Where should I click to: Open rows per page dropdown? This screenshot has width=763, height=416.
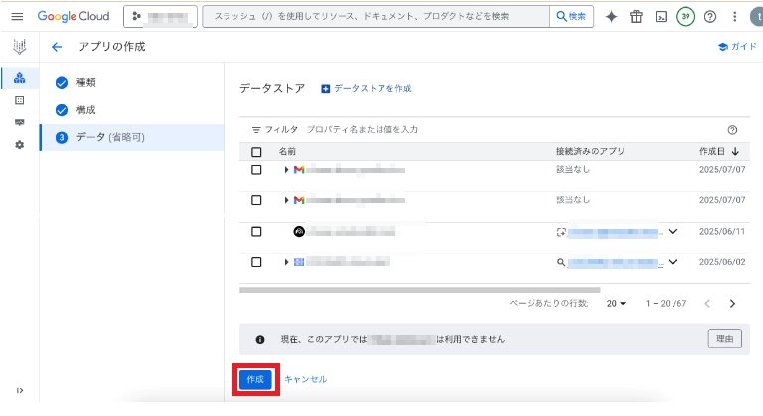[616, 303]
